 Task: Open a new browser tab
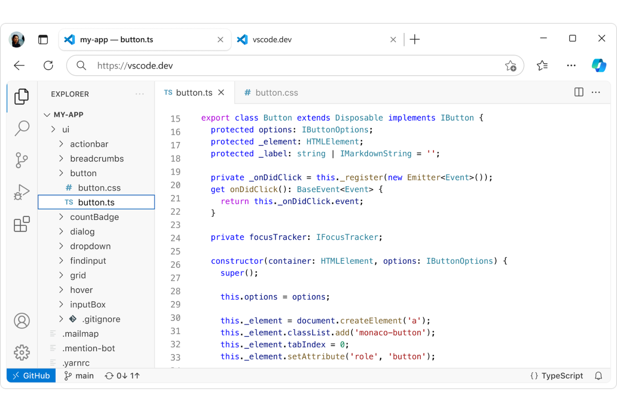415,40
